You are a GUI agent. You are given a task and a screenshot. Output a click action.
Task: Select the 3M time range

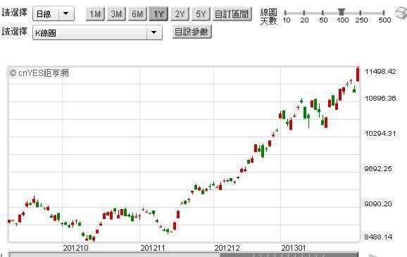pyautogui.click(x=116, y=13)
